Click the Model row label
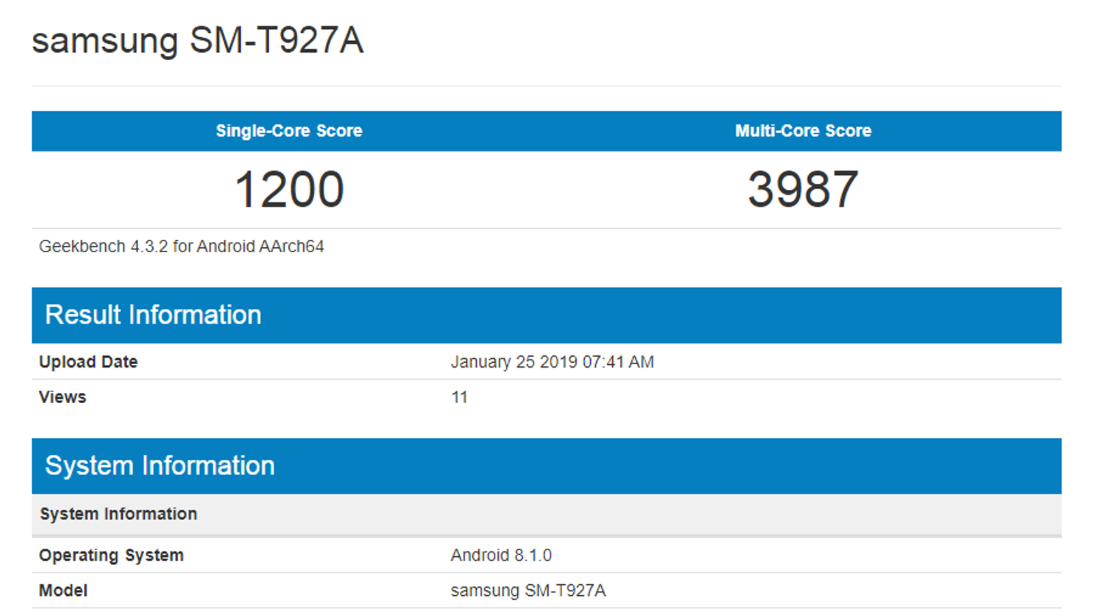 pos(63,590)
